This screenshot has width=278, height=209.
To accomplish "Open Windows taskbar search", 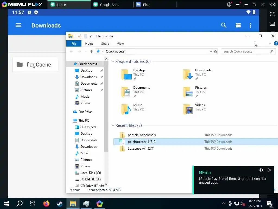I will (20, 204).
